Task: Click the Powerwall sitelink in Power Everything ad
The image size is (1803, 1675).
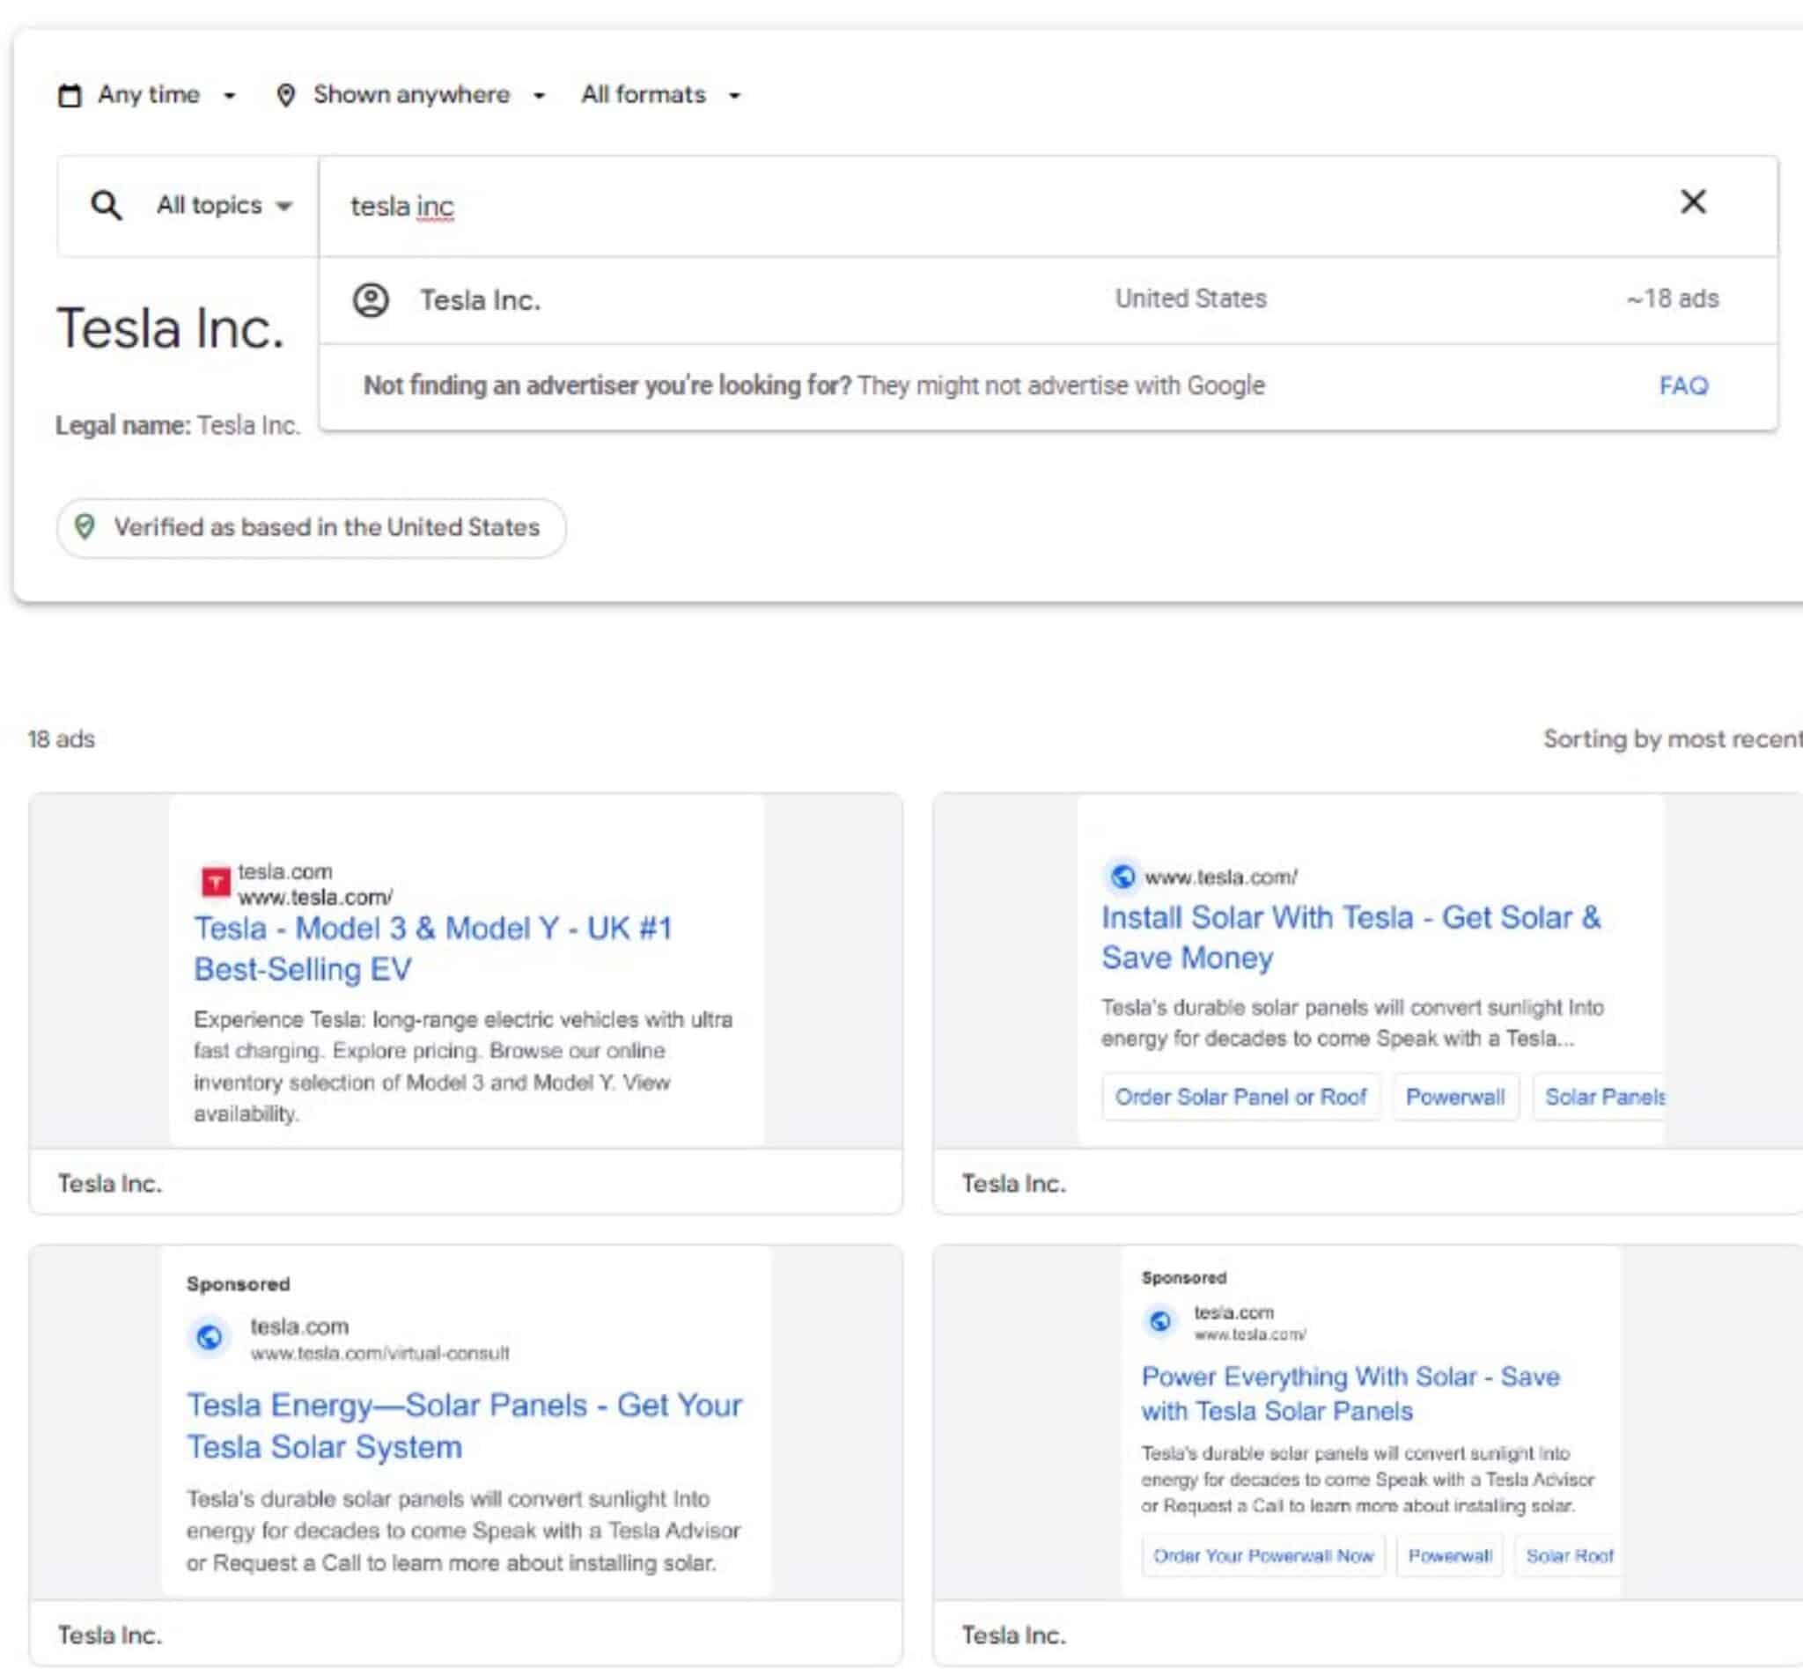Action: pos(1449,1556)
